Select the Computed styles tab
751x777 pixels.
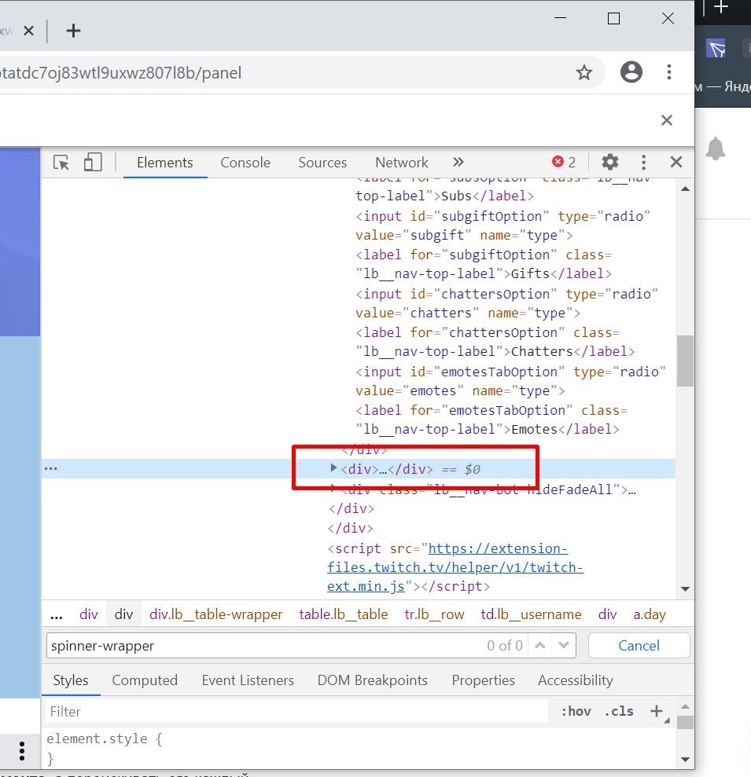145,680
